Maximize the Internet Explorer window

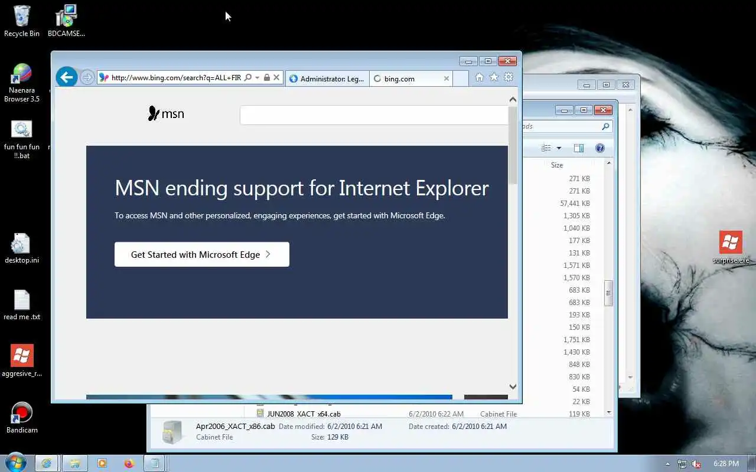(x=488, y=61)
